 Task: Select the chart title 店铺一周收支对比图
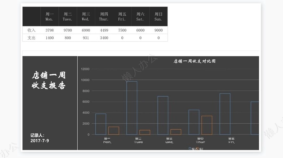click(194, 61)
